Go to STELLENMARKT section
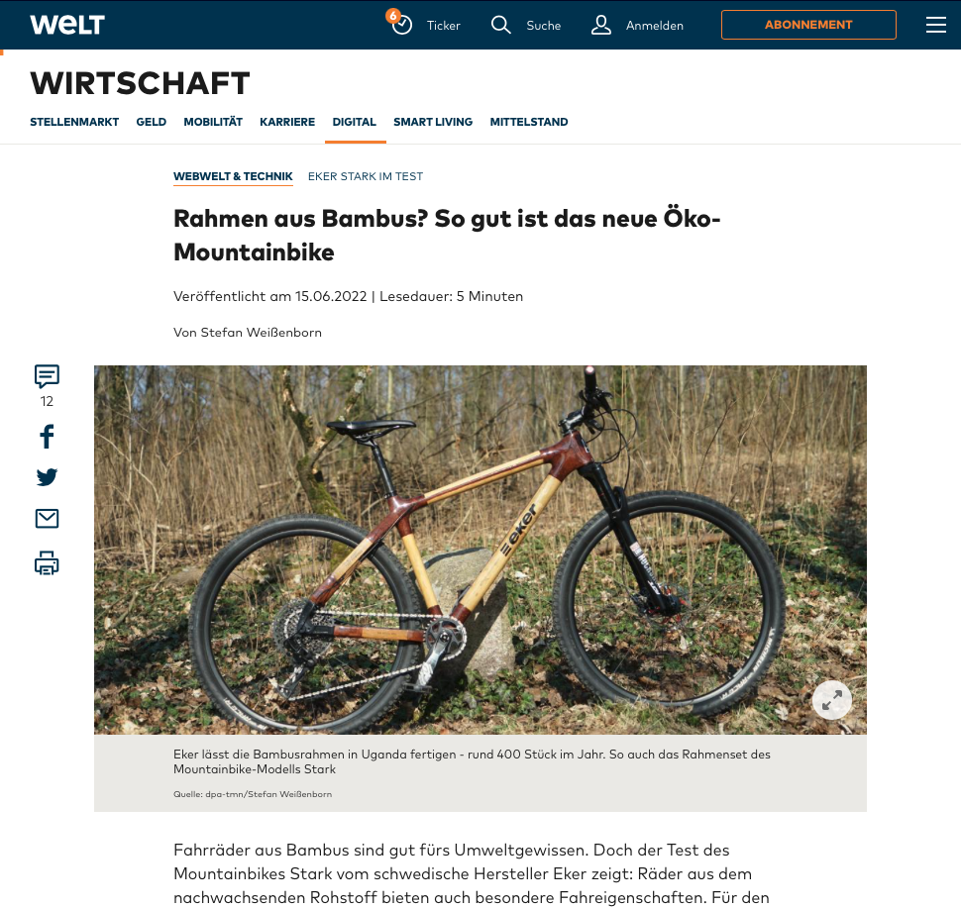 (74, 122)
